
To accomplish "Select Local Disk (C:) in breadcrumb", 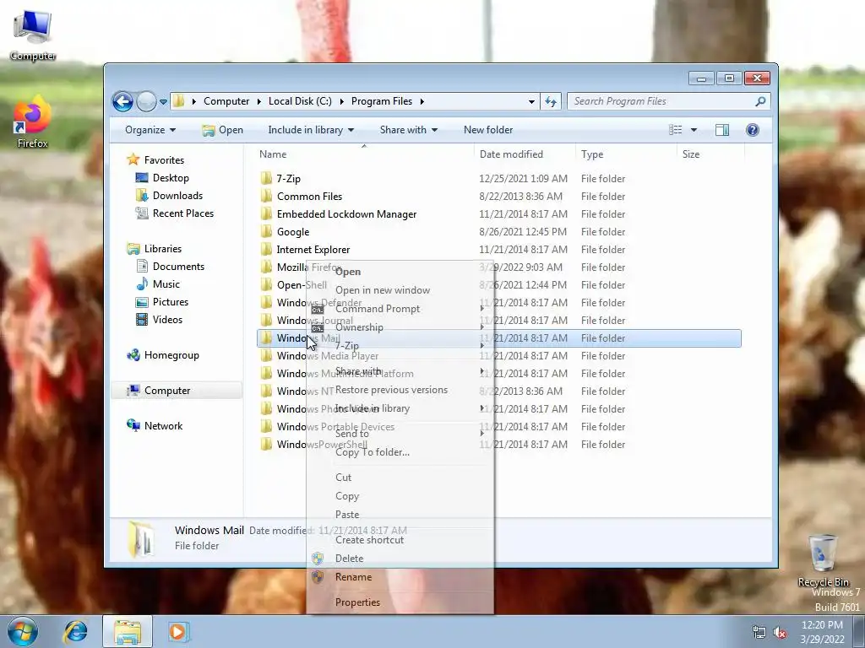I will click(x=300, y=101).
